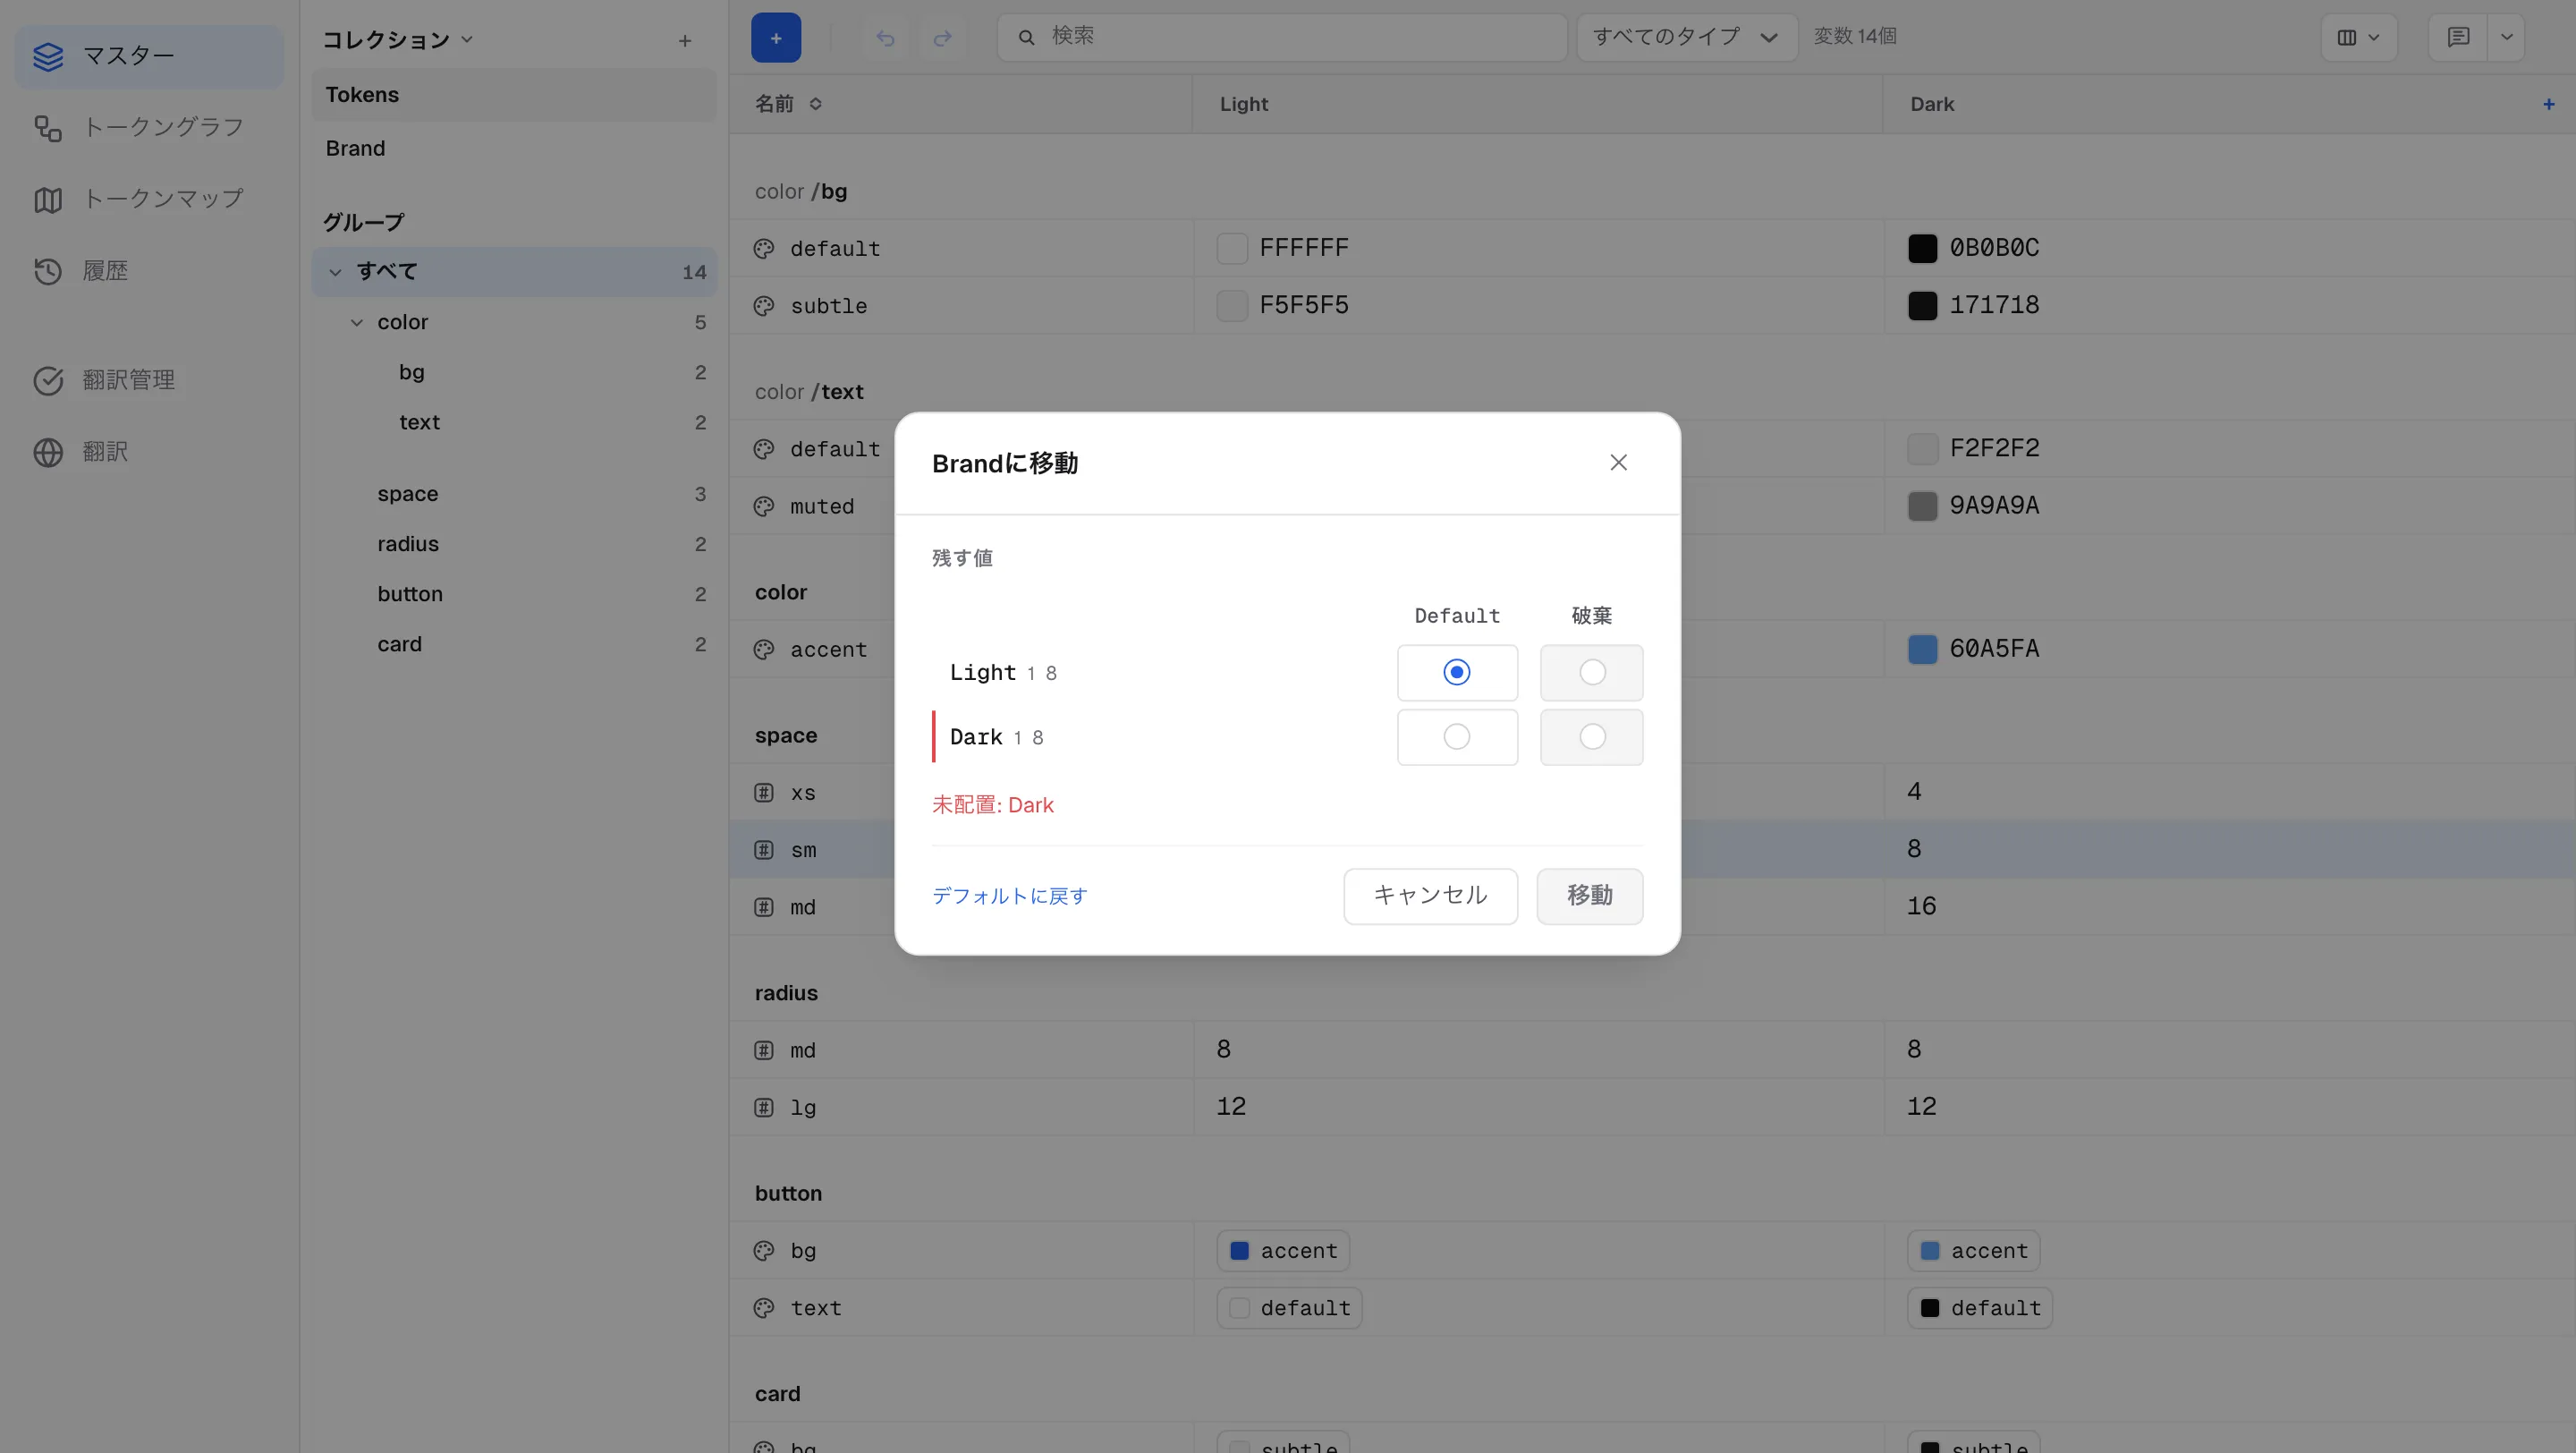The width and height of the screenshot is (2576, 1453).
Task: Add a collection with the plus icon
Action: coord(684,41)
